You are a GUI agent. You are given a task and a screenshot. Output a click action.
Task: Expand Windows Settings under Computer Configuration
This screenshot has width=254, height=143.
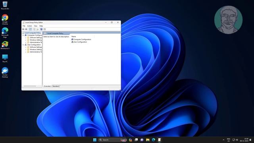[25, 40]
